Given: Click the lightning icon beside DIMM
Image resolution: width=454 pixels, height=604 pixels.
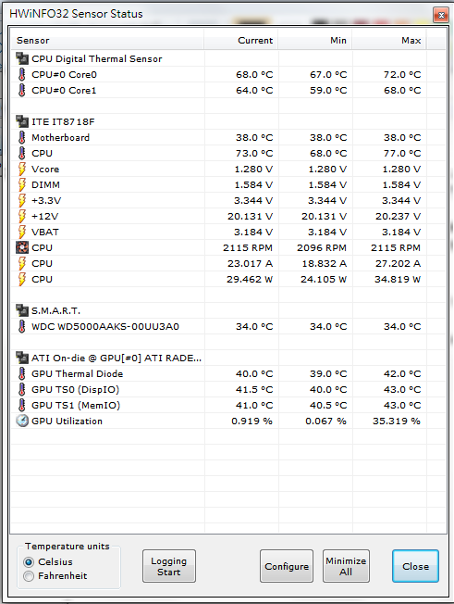Looking at the screenshot, I should 22,185.
